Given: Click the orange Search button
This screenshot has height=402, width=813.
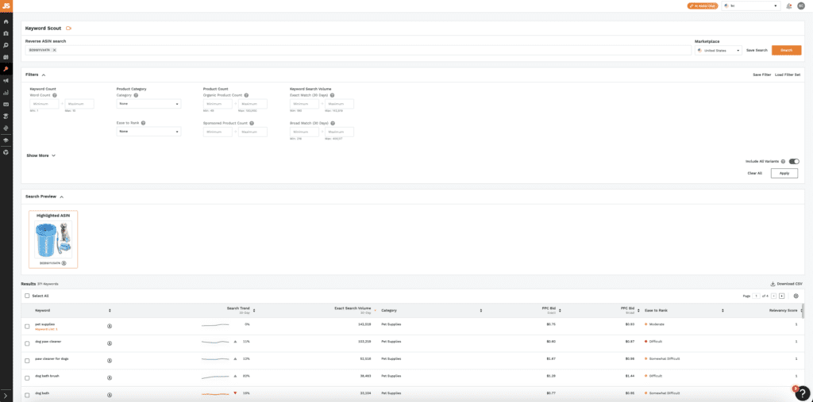Looking at the screenshot, I should click(786, 50).
